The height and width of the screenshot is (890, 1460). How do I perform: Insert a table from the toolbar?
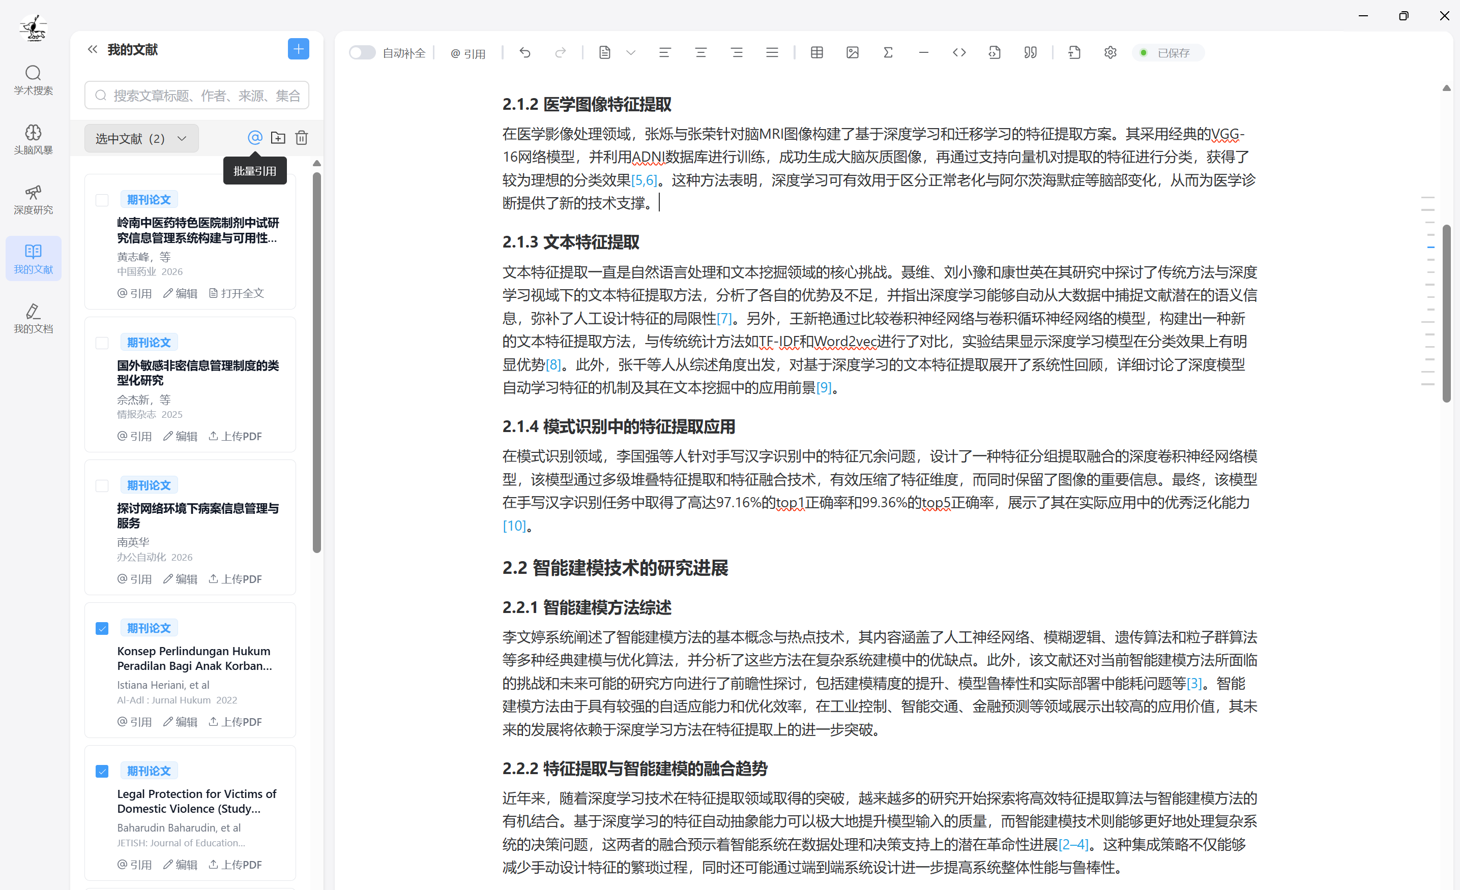[x=816, y=53]
